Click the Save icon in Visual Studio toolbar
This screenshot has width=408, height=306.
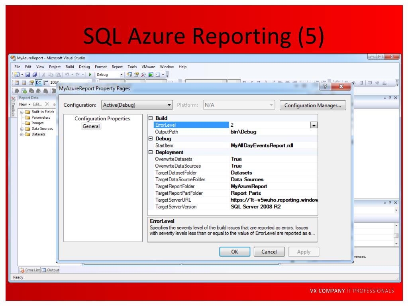(x=27, y=75)
